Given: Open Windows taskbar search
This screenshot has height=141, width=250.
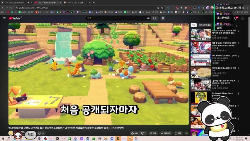Looking at the screenshot, I should click(x=9, y=138).
